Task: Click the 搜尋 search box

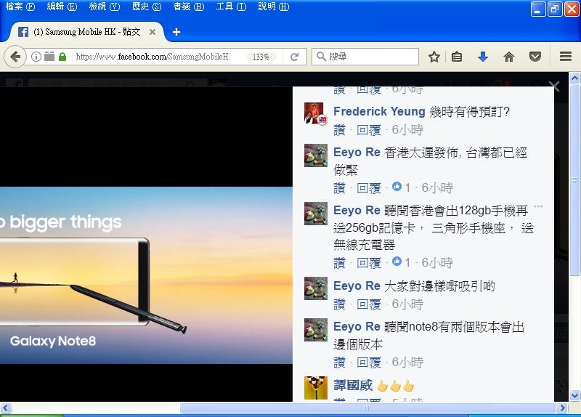Action: coord(365,57)
